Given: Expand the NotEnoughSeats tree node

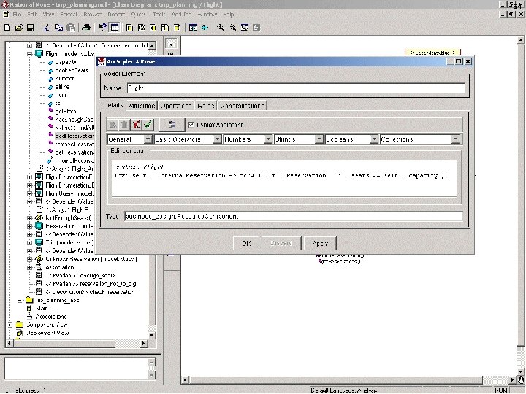Looking at the screenshot, I should coord(29,217).
